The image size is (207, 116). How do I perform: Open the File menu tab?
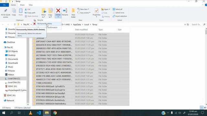(x=4, y=5)
